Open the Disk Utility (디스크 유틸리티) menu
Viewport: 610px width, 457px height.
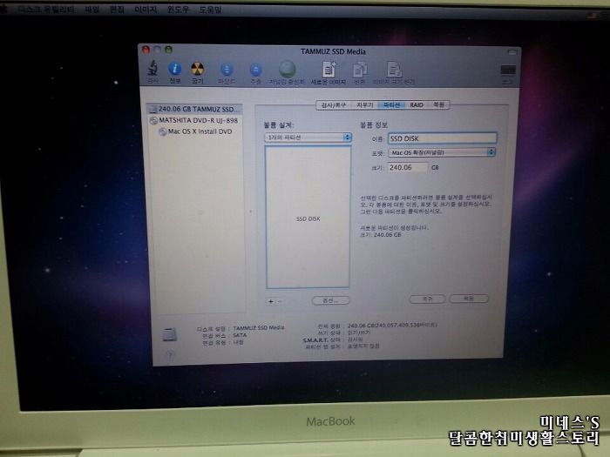click(46, 10)
